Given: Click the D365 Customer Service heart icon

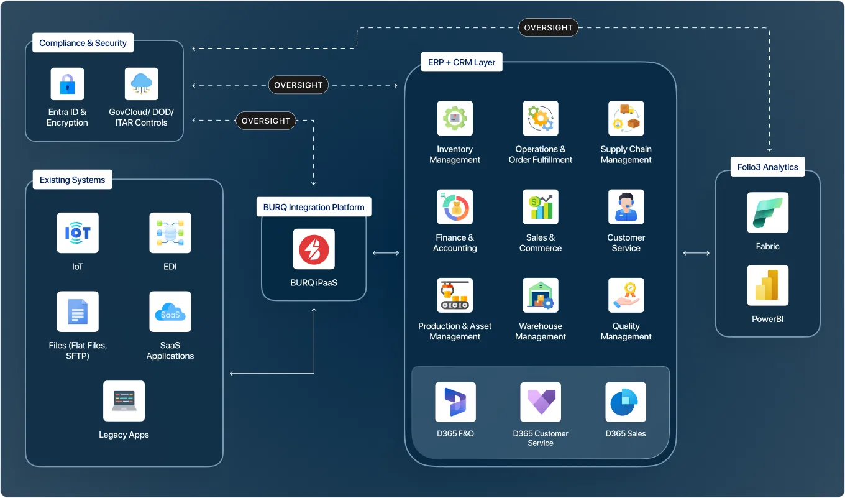Looking at the screenshot, I should point(541,402).
